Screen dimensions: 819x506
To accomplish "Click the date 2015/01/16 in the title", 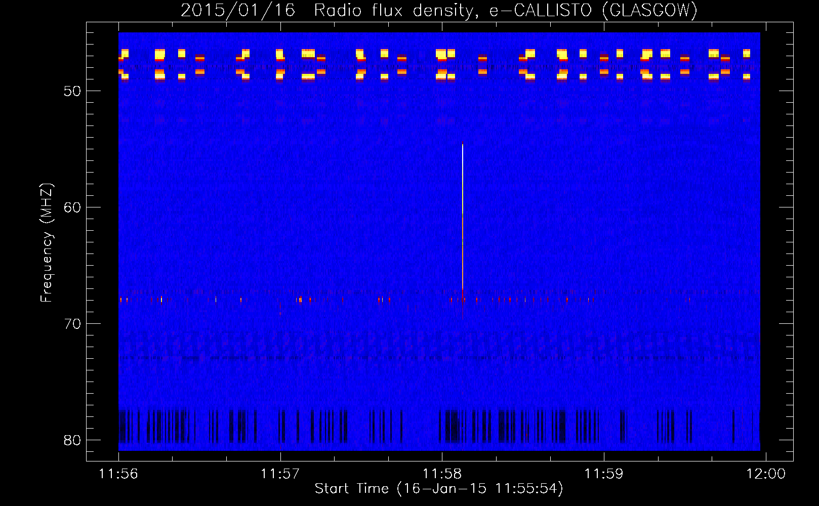I will click(x=238, y=10).
